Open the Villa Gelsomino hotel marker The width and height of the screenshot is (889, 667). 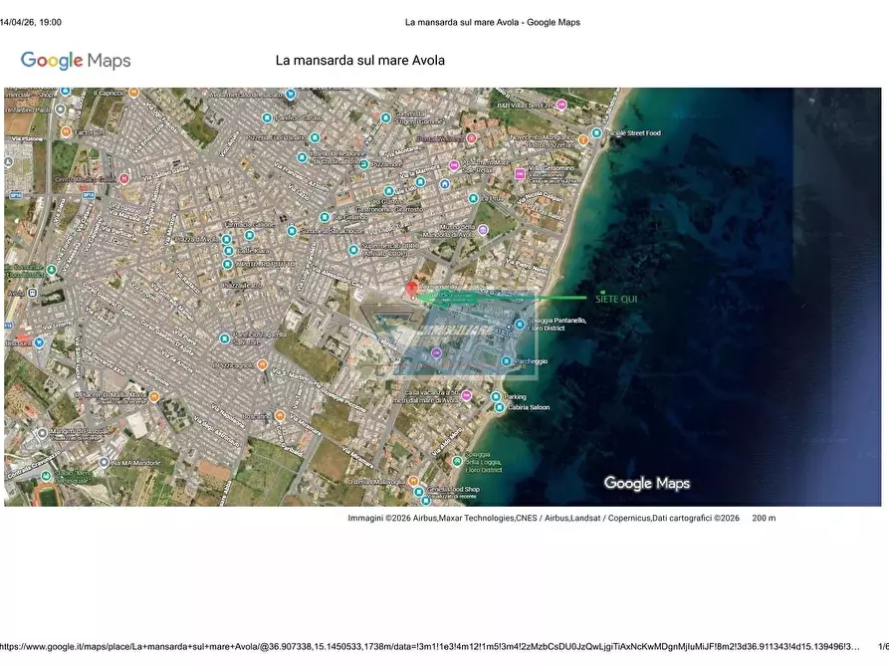coord(520,173)
